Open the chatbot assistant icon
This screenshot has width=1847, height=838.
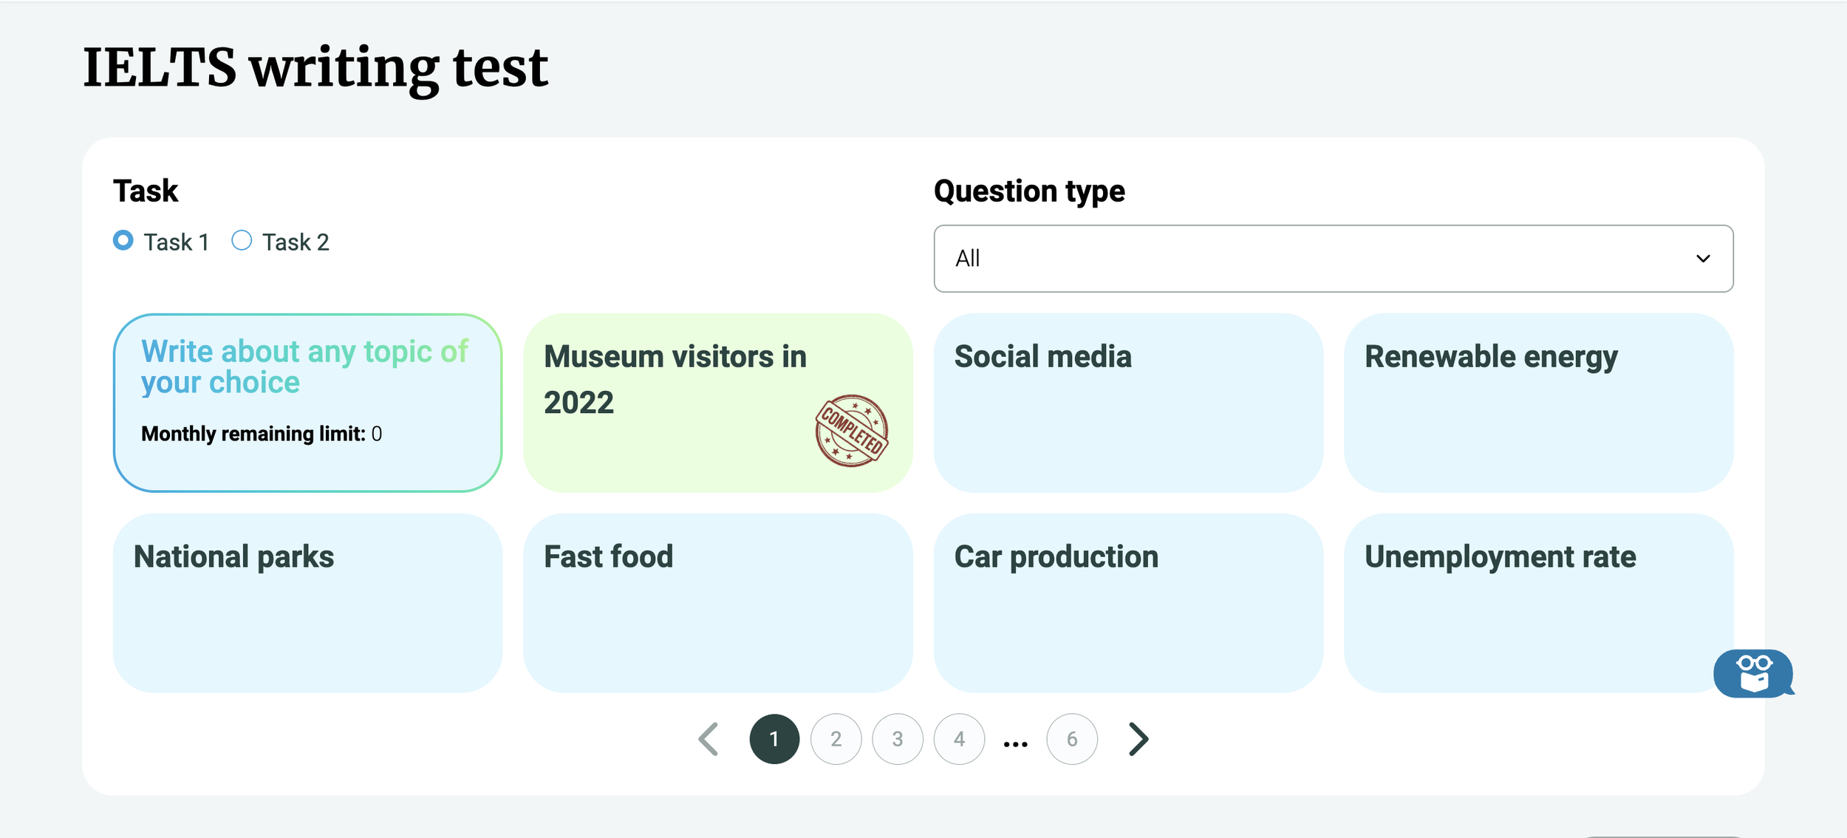coord(1752,673)
